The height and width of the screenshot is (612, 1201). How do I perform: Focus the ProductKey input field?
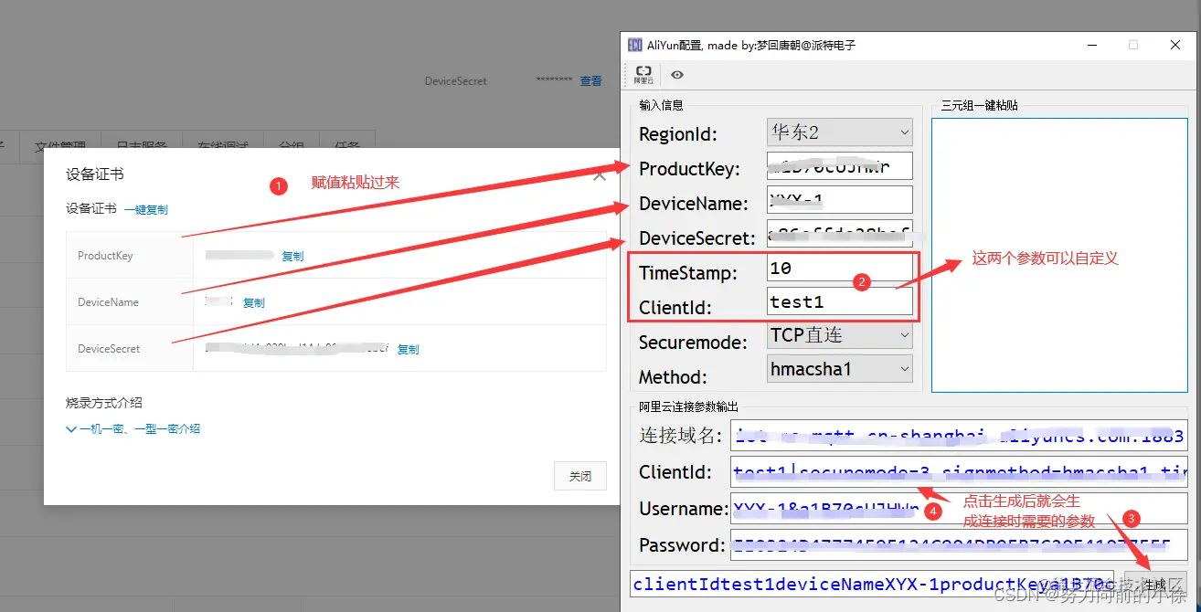click(840, 166)
